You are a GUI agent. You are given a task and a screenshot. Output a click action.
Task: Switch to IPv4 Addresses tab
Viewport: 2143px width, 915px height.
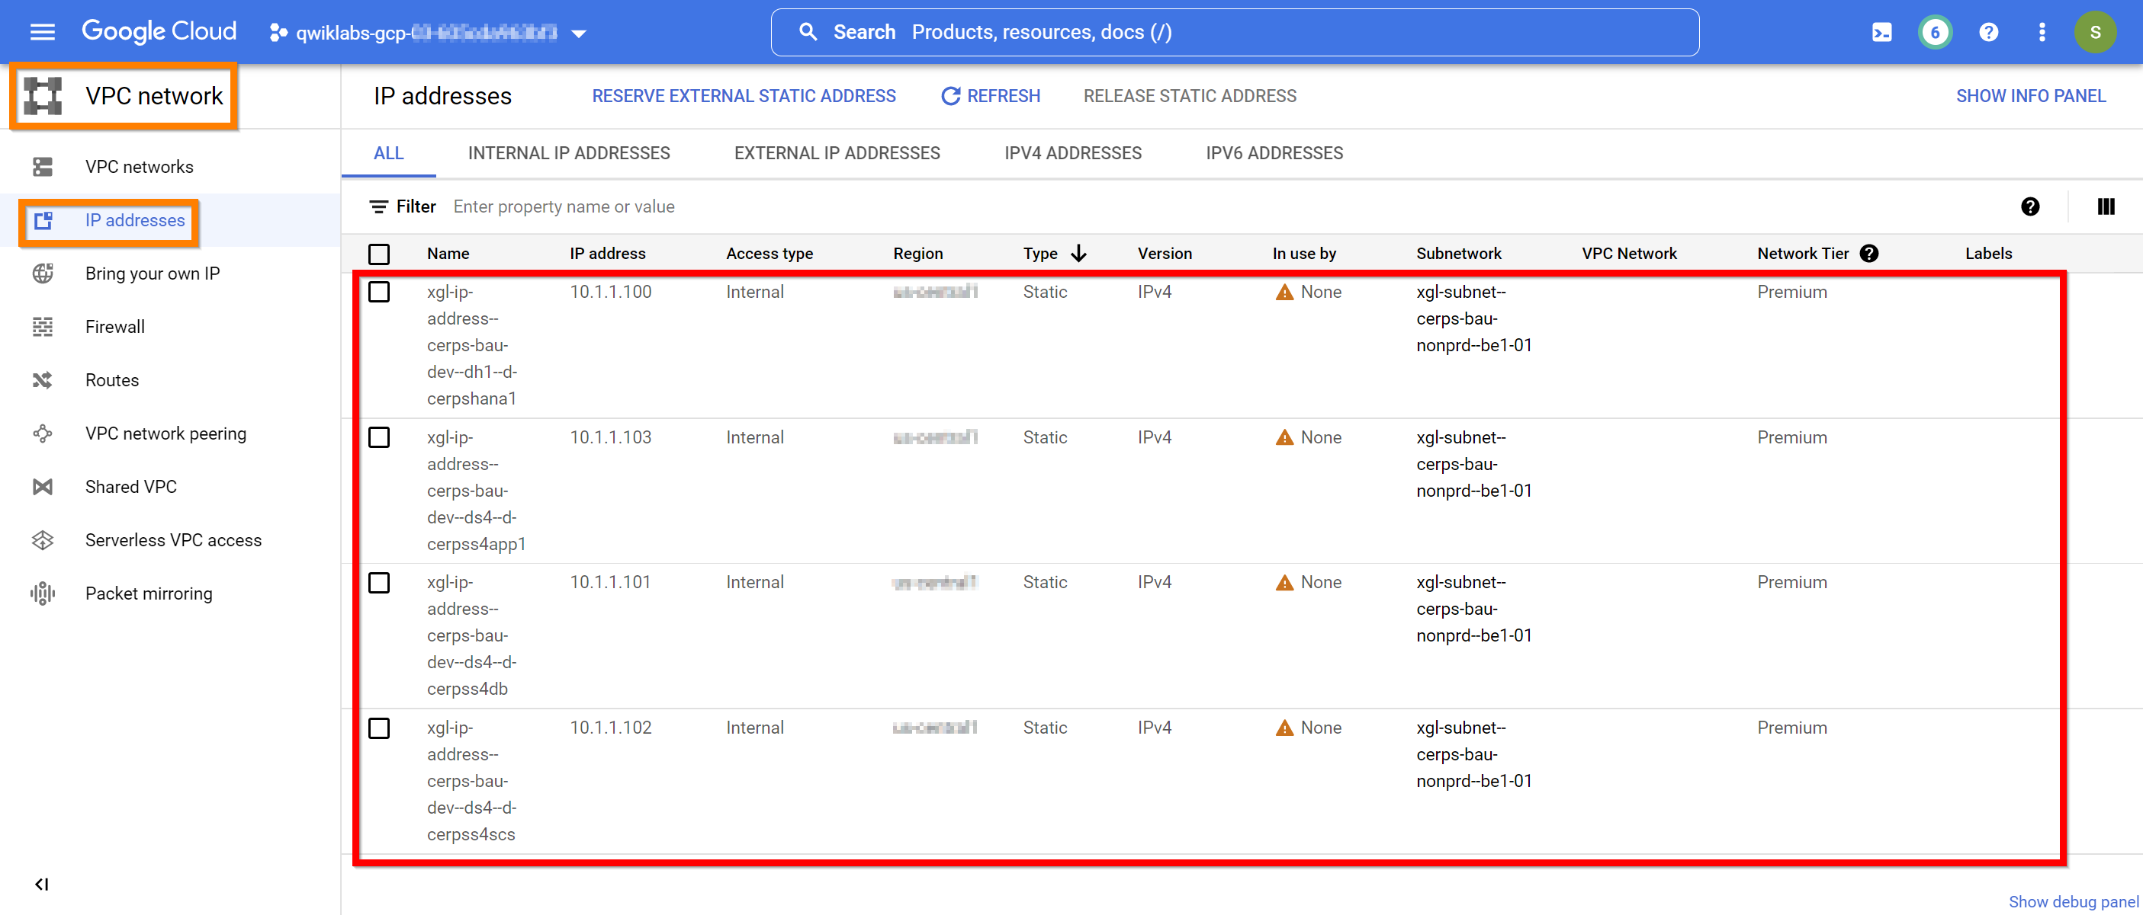[1072, 153]
